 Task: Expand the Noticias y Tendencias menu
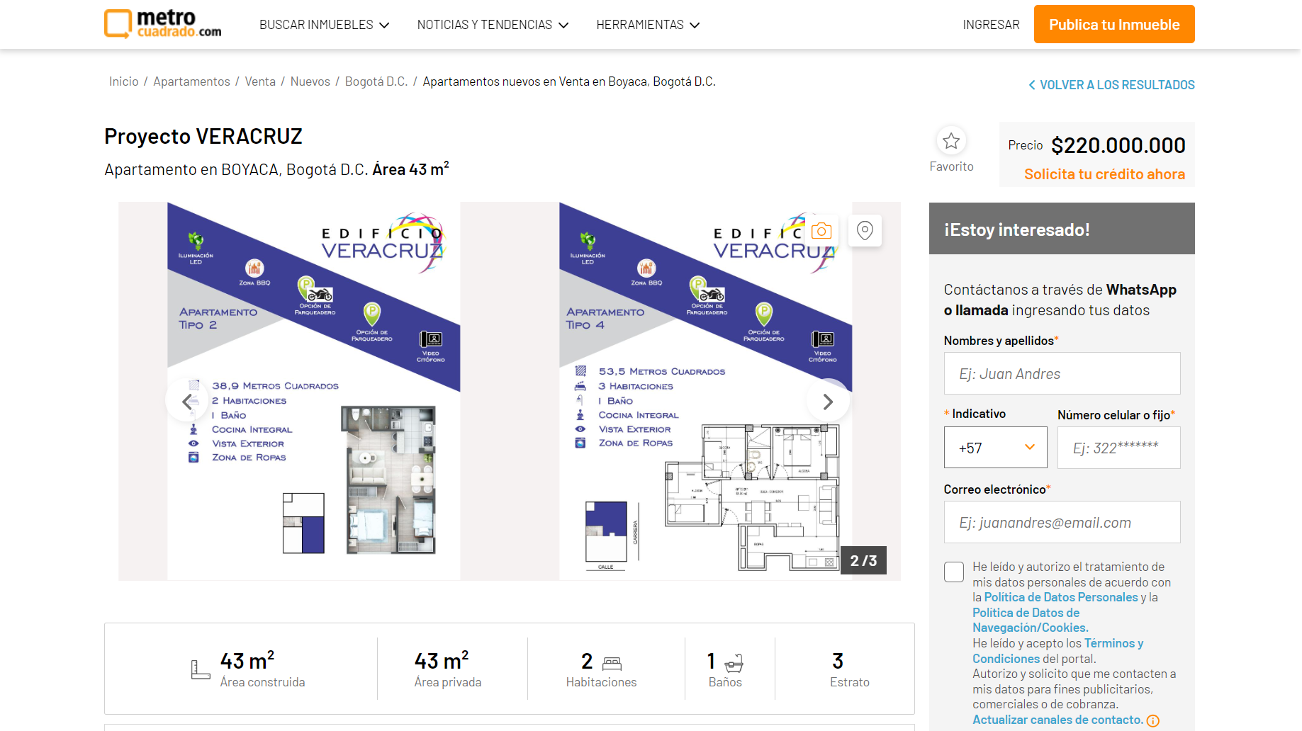pyautogui.click(x=493, y=25)
